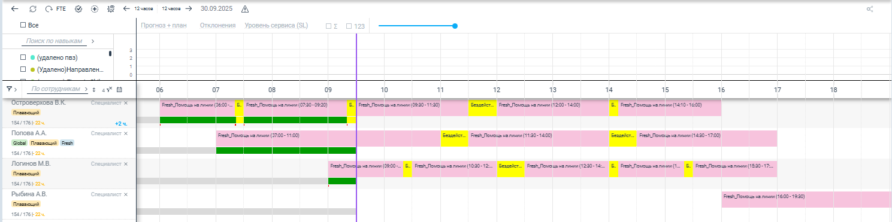Click hour 12 on timeline header
The height and width of the screenshot is (222, 892).
coord(497,89)
